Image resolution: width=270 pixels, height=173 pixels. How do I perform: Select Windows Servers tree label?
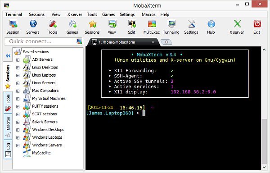47,145
